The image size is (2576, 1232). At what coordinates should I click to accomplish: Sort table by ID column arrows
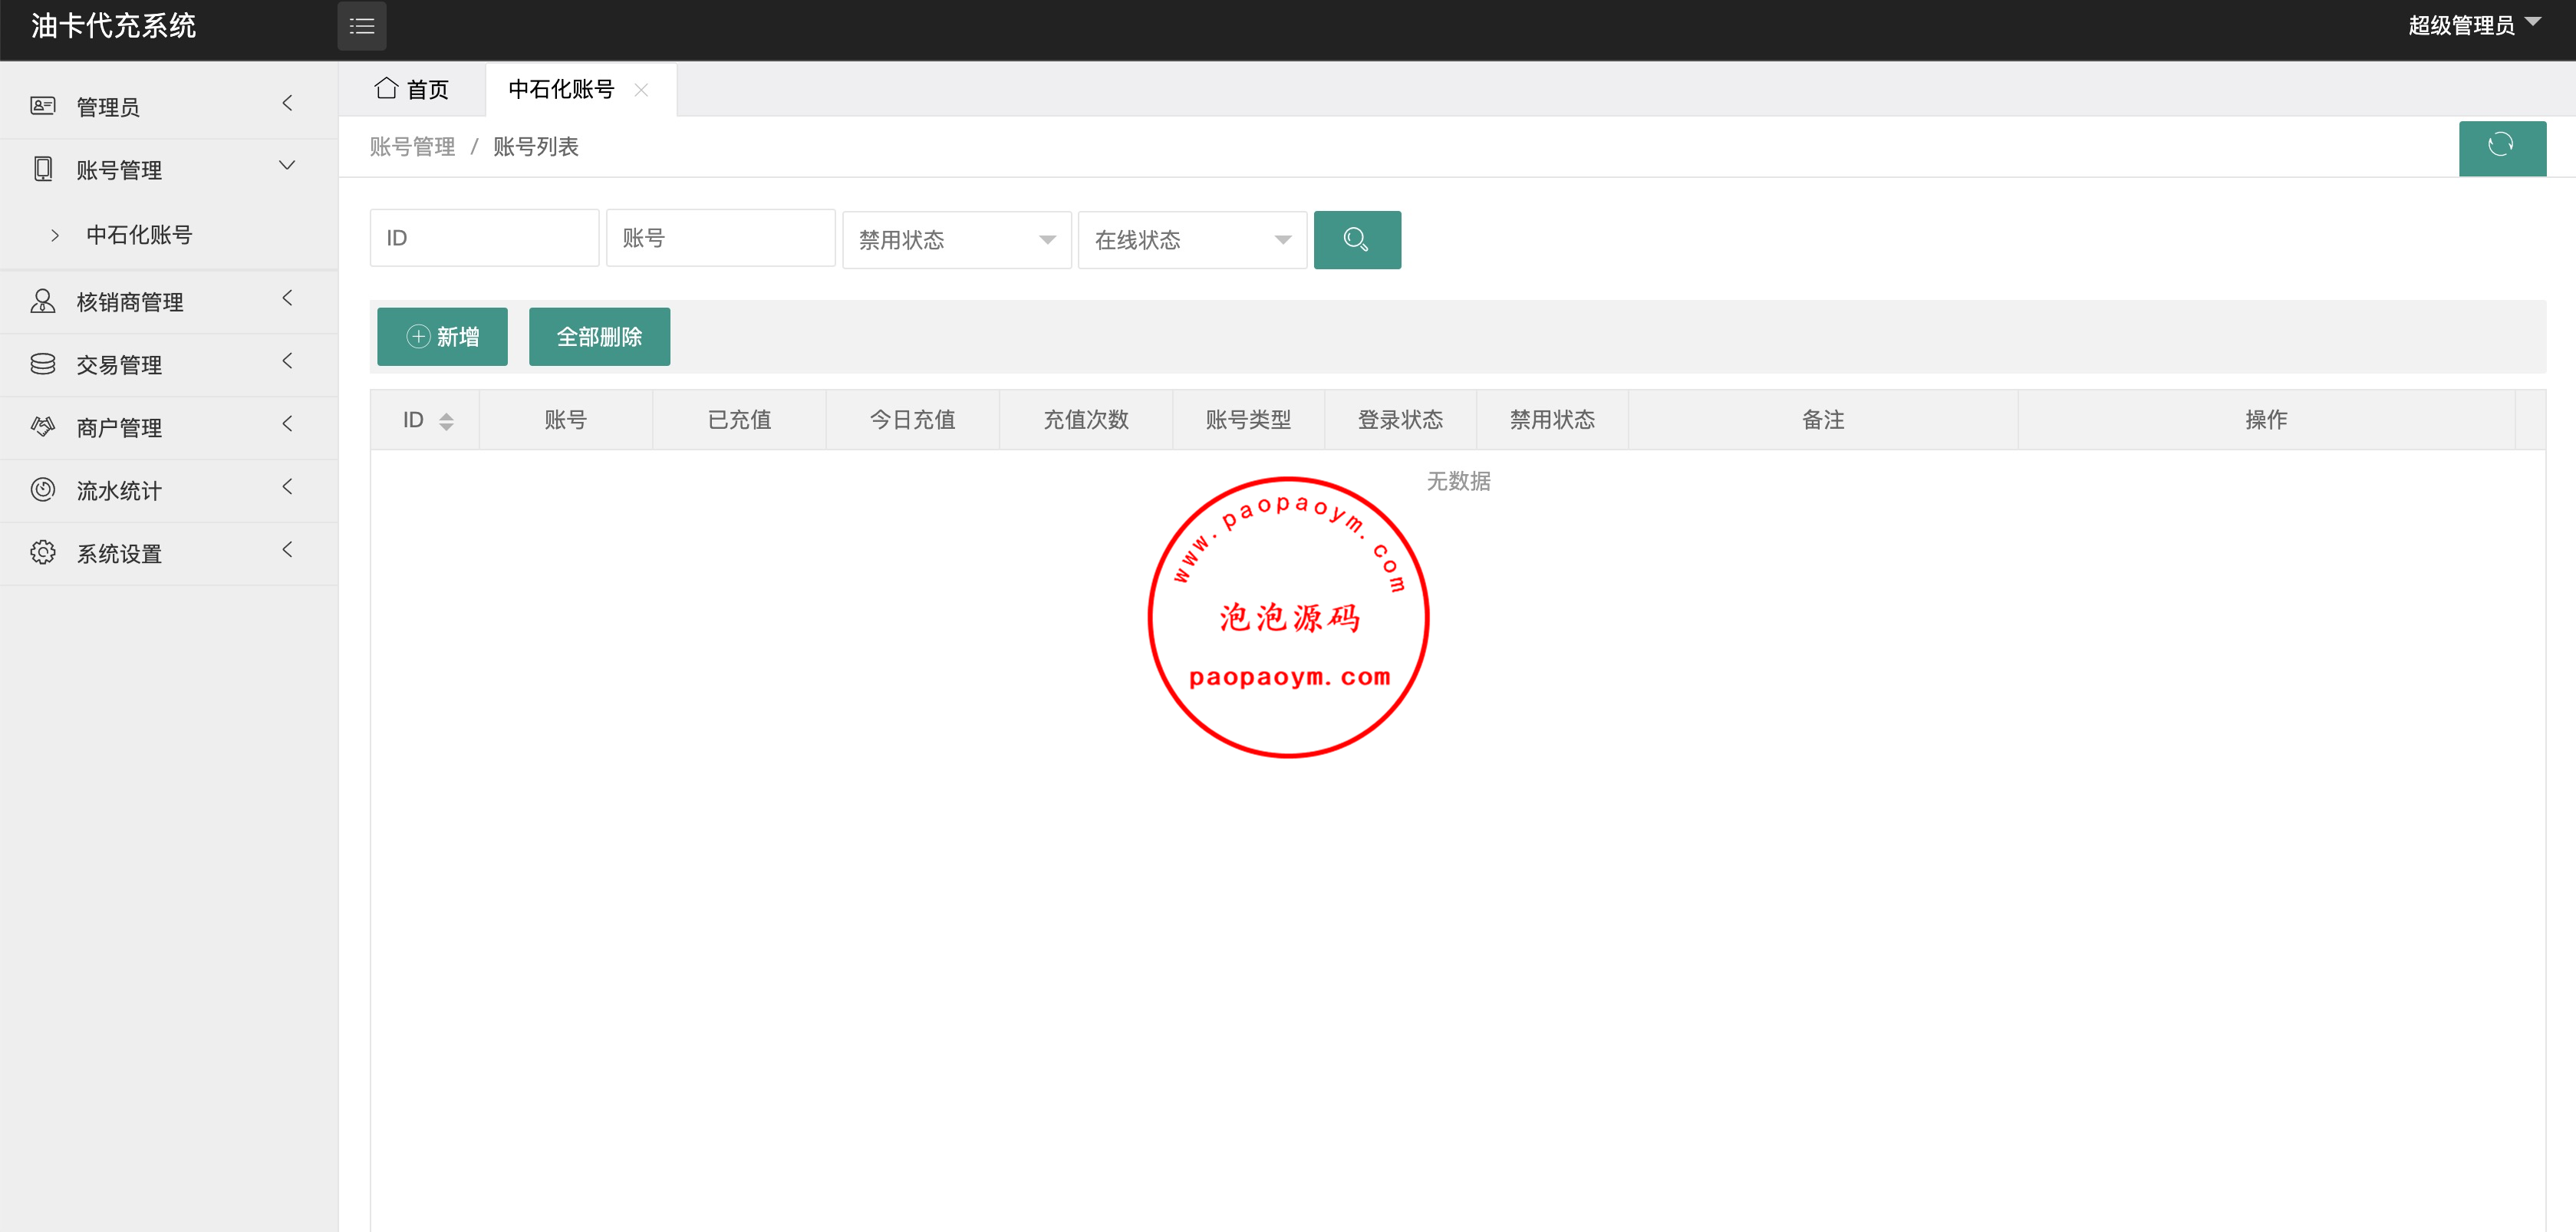pyautogui.click(x=446, y=421)
